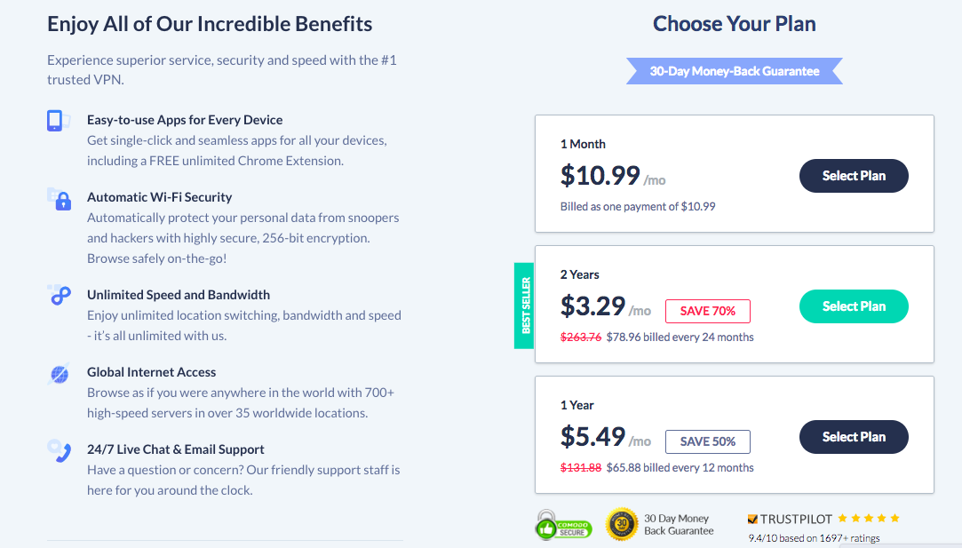Click the $3.29 monthly price
962x548 pixels.
[593, 306]
